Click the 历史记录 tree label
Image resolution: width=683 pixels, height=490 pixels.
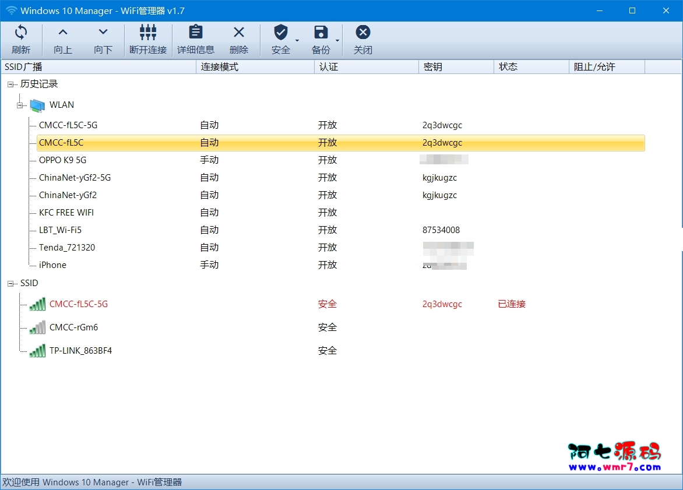click(39, 84)
